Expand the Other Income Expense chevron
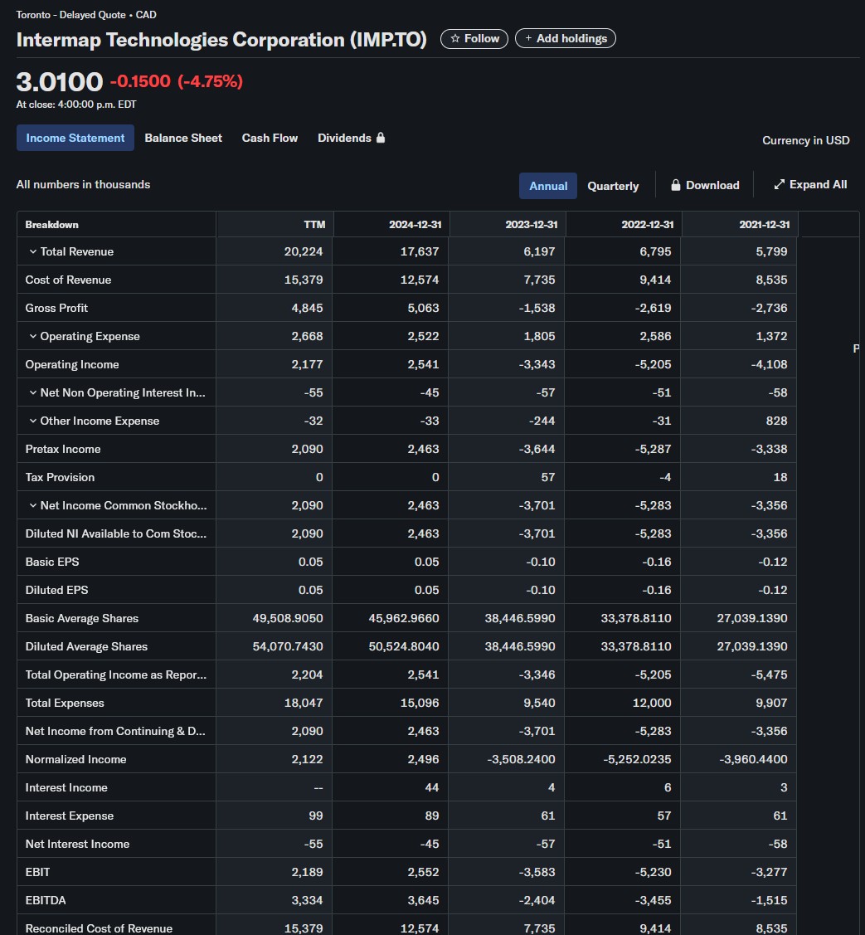Image resolution: width=865 pixels, height=935 pixels. point(33,421)
